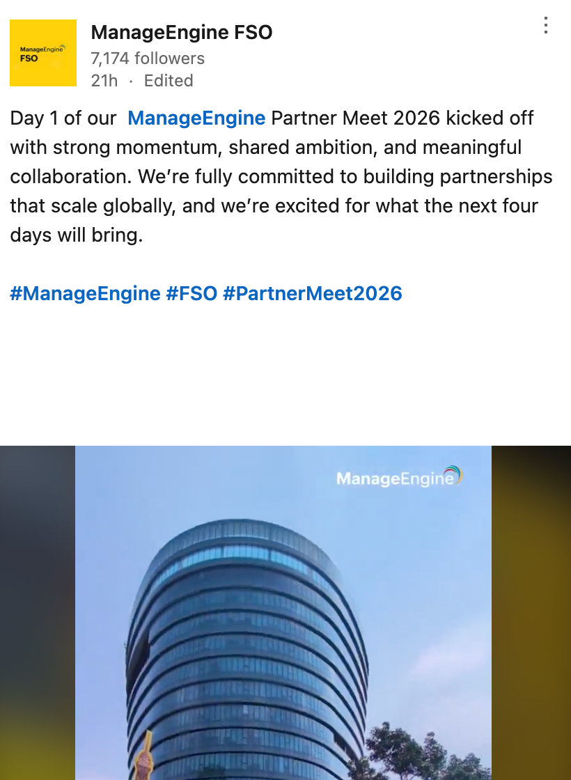Open the ManageEngine FSO page via its name
The width and height of the screenshot is (571, 780).
[x=181, y=32]
